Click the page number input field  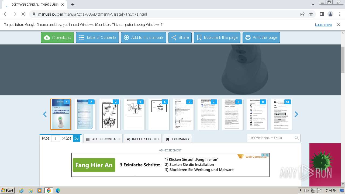[x=56, y=138]
